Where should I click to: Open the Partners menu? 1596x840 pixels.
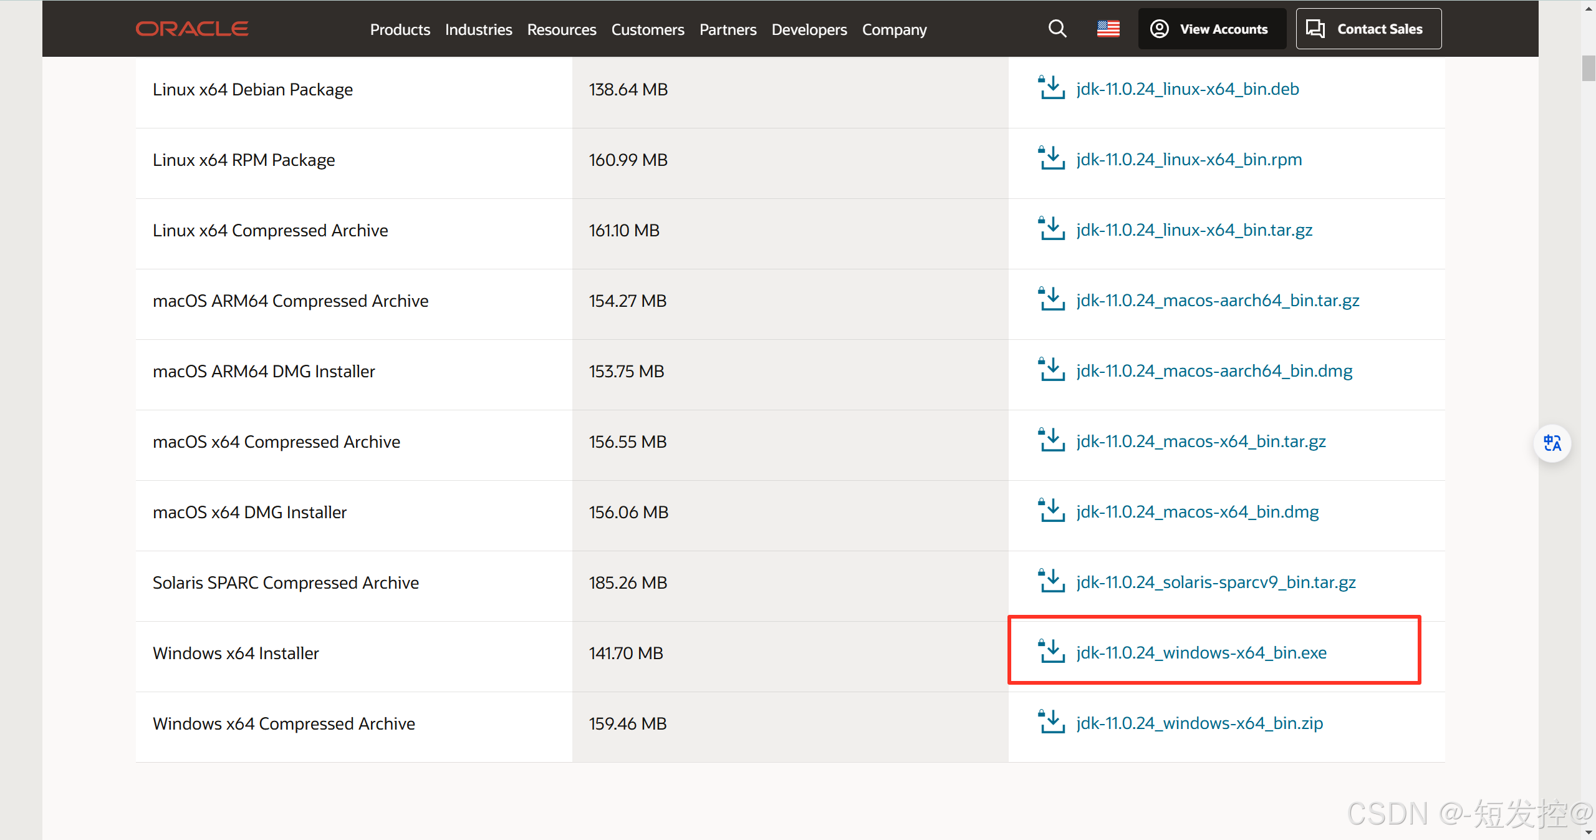tap(728, 29)
